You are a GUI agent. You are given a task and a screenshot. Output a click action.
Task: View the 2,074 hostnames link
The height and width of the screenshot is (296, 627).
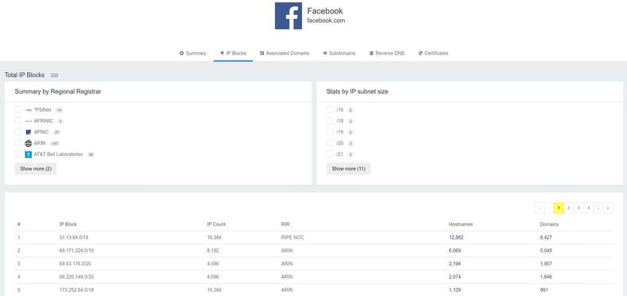tap(455, 277)
